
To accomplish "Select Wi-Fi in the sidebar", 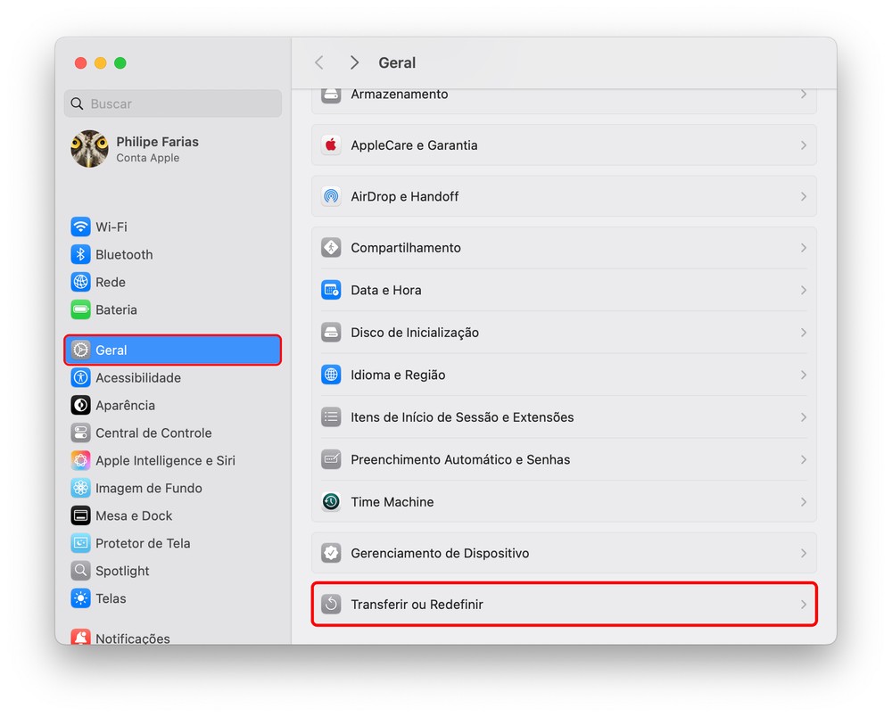I will 172,227.
